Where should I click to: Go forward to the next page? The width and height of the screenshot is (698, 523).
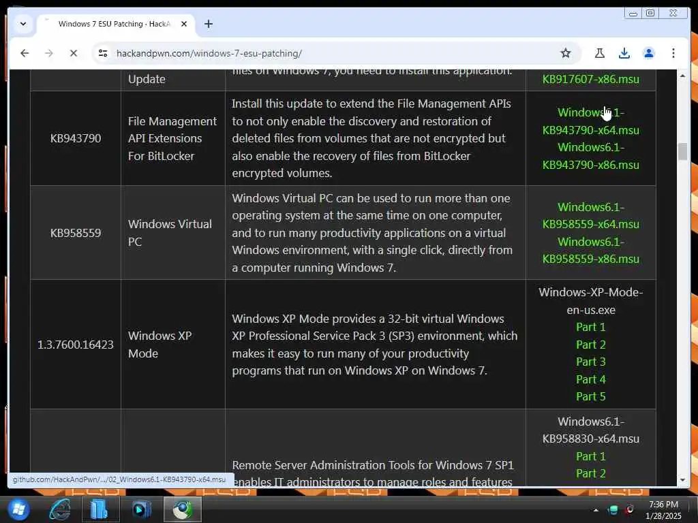pos(49,53)
